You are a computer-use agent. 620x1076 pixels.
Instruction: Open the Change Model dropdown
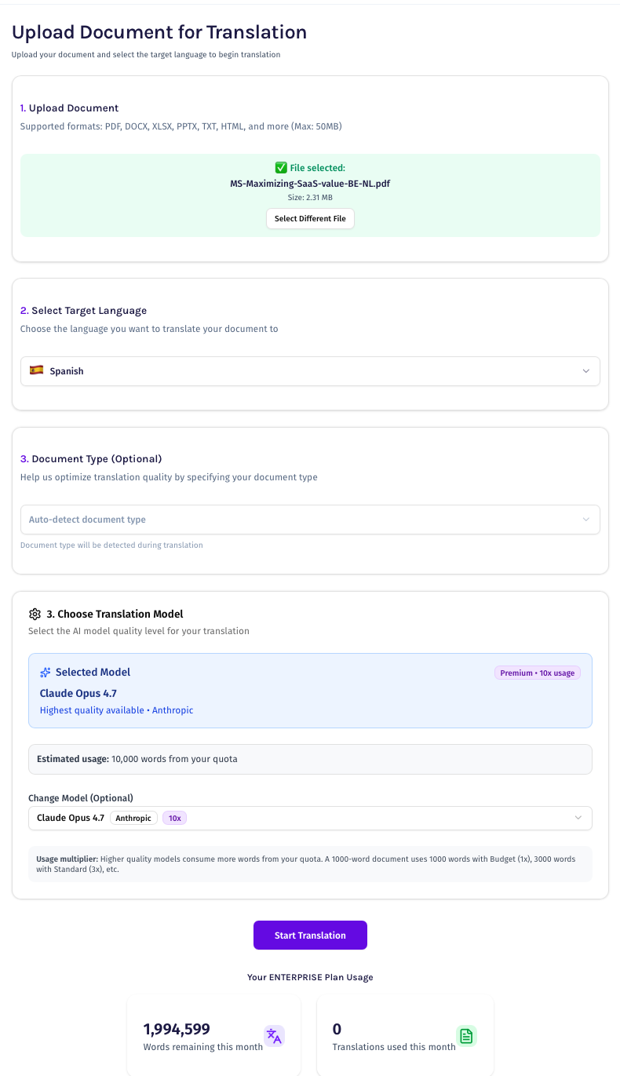(x=310, y=818)
